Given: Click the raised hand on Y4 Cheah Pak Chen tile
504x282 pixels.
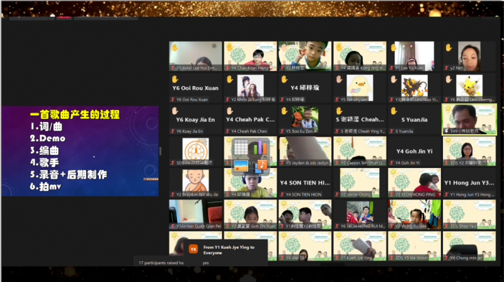Looking at the screenshot, I should [x=229, y=110].
